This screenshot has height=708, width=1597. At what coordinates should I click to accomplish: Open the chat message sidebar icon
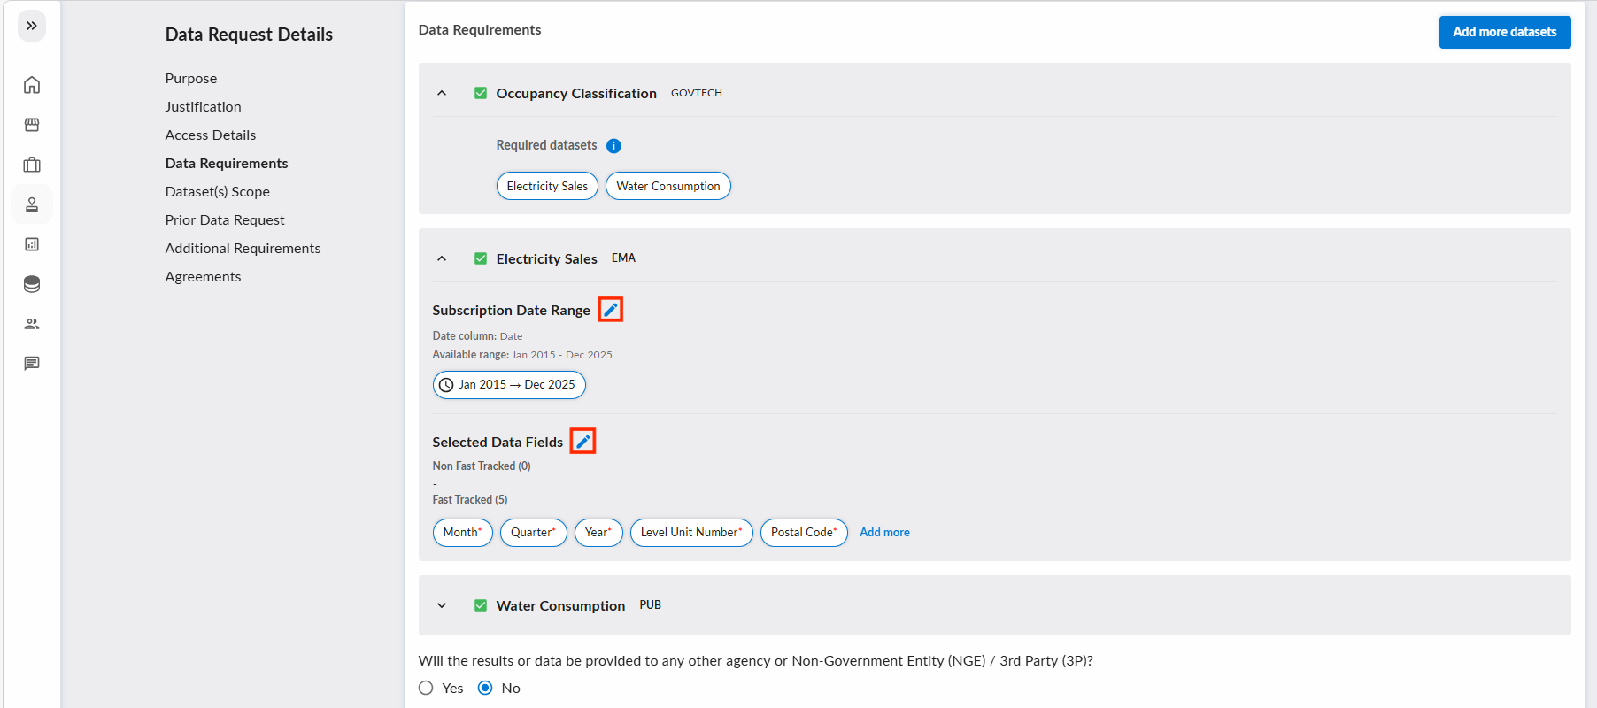click(32, 364)
